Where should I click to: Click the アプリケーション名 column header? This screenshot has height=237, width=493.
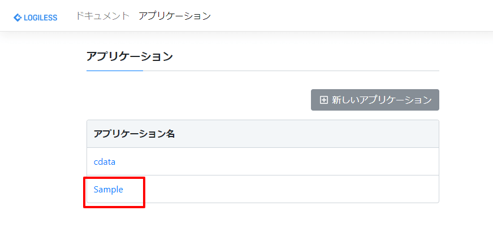134,134
